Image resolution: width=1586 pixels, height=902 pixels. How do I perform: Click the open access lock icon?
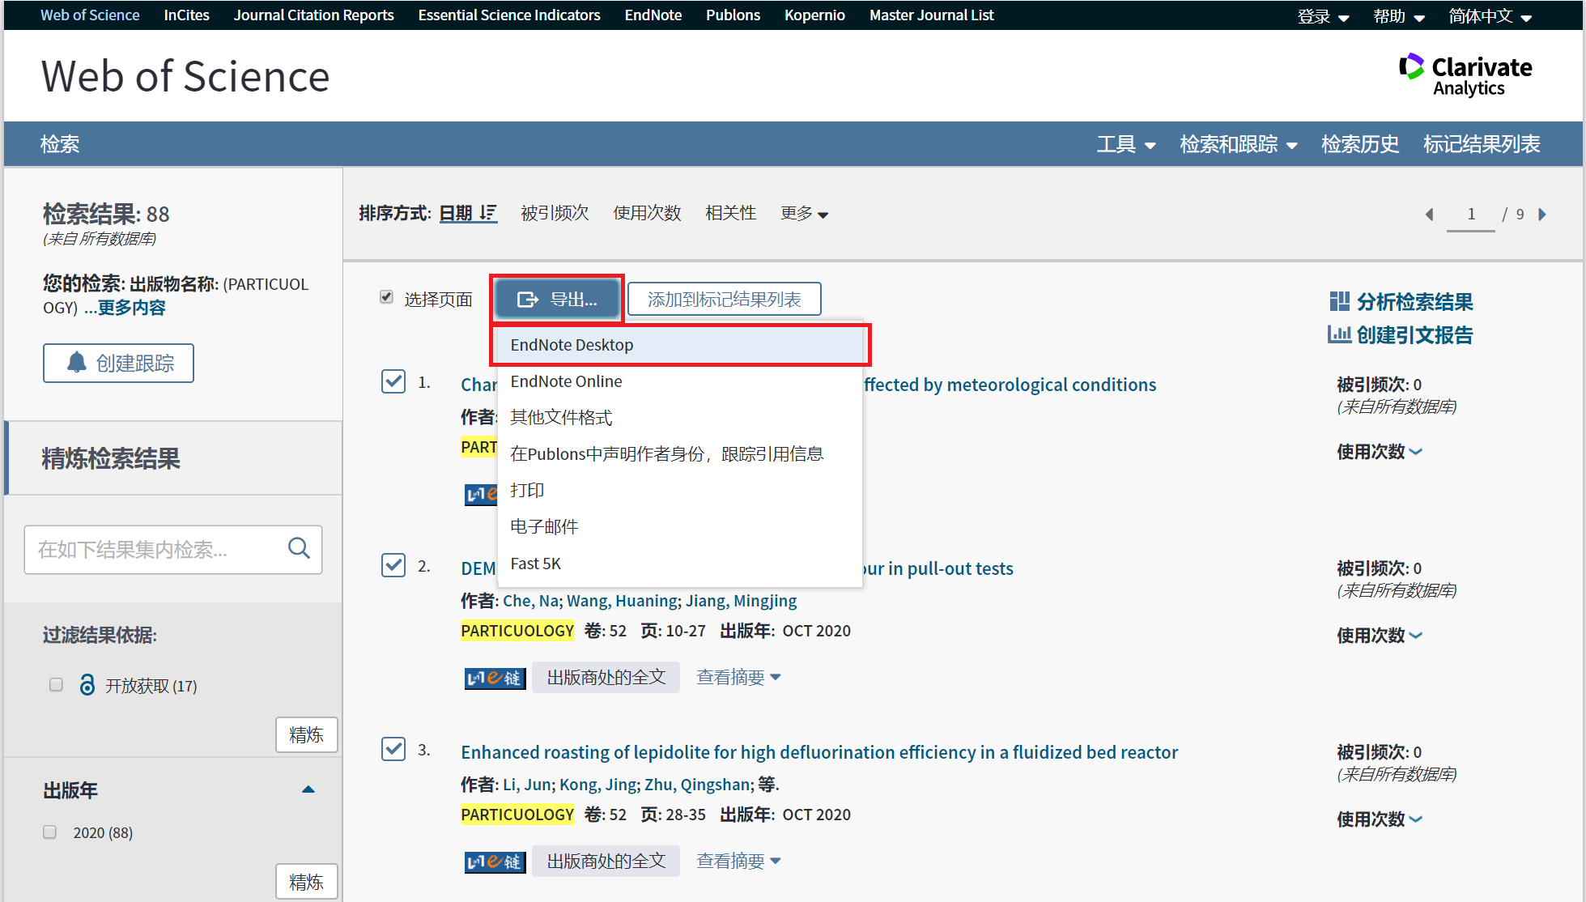click(x=87, y=685)
